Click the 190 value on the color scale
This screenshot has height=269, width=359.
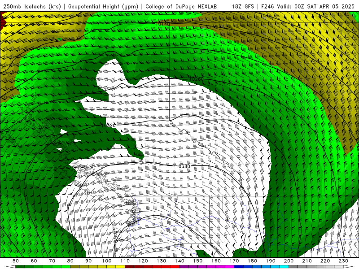271,261
